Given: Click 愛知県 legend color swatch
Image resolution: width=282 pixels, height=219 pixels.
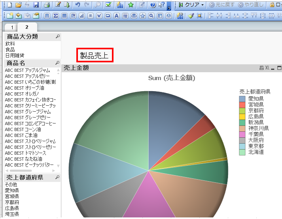Looking at the screenshot, I should [x=242, y=99].
